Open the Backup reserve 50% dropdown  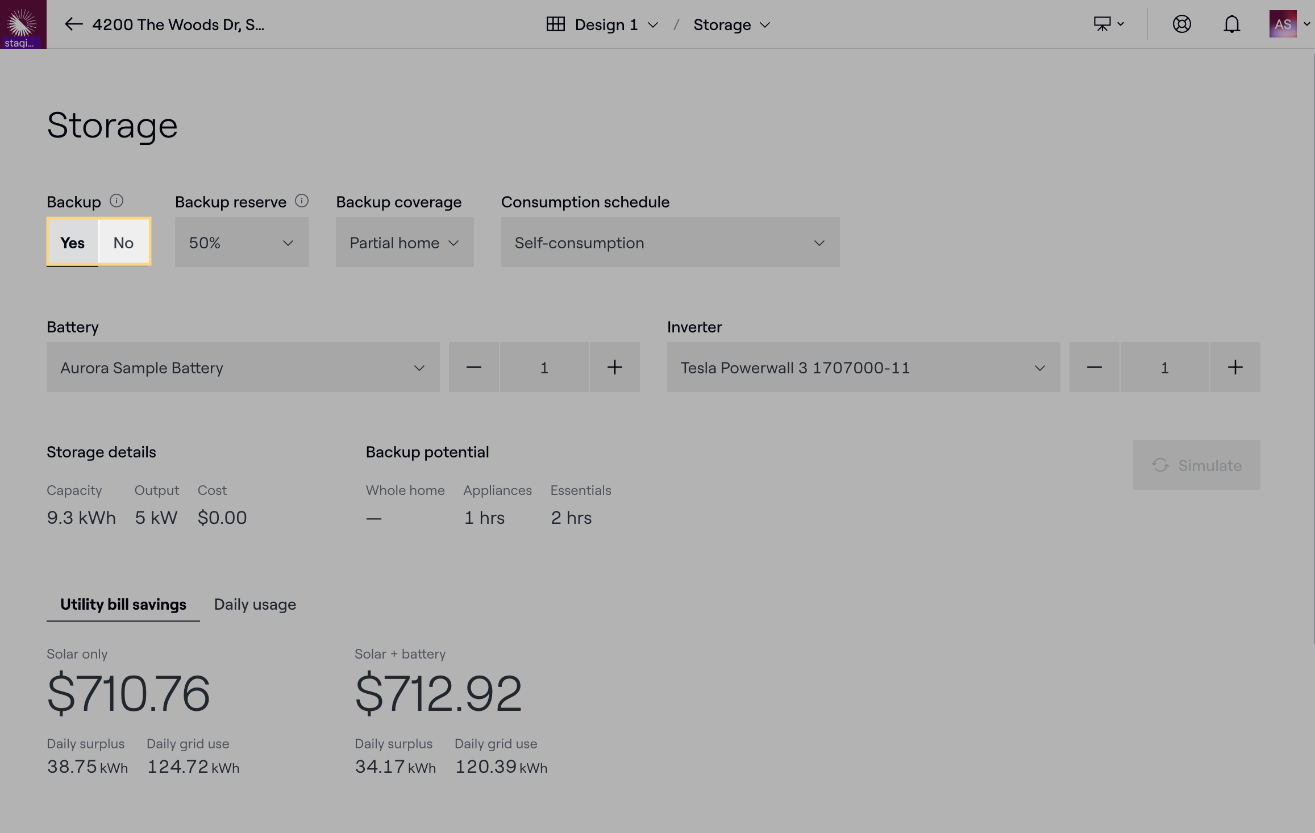point(242,243)
